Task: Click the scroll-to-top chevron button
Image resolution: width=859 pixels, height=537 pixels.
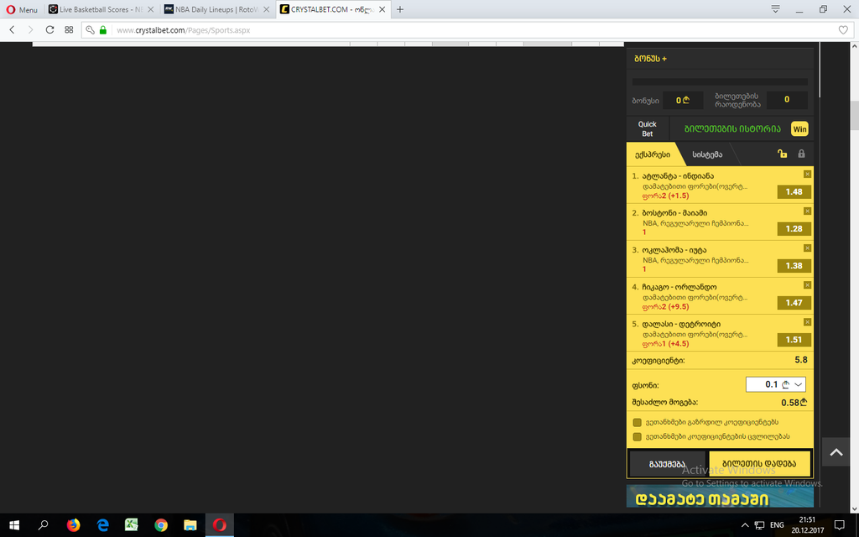Action: click(836, 452)
